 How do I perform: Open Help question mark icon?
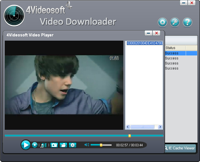click(x=187, y=22)
